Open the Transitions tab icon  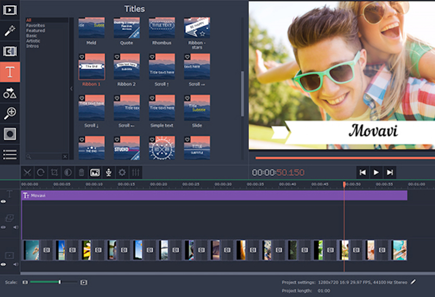[10, 51]
